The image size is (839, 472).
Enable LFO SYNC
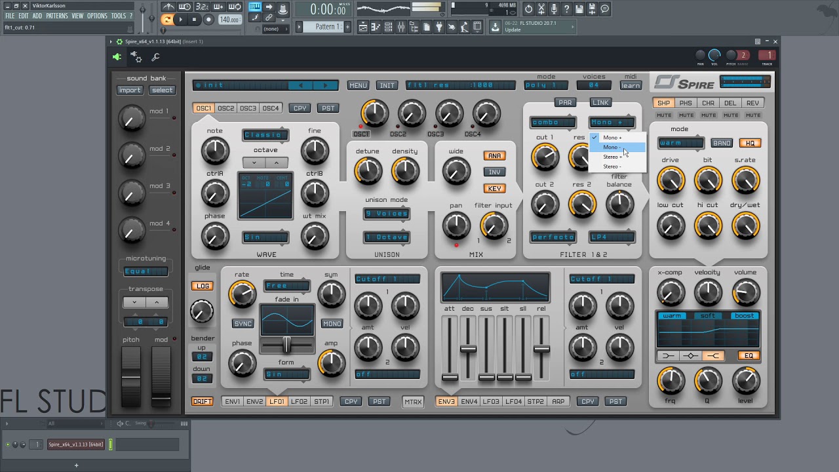tap(243, 324)
